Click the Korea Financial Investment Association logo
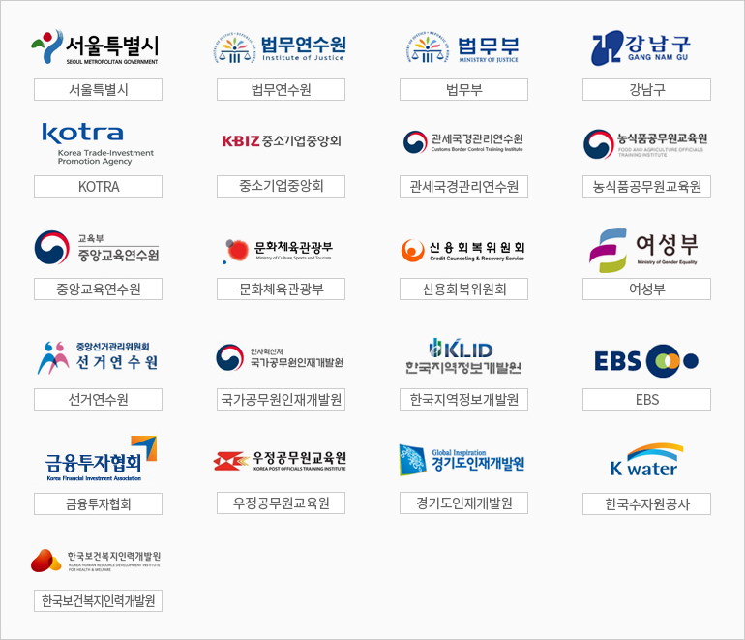This screenshot has height=640, width=745. pyautogui.click(x=102, y=458)
